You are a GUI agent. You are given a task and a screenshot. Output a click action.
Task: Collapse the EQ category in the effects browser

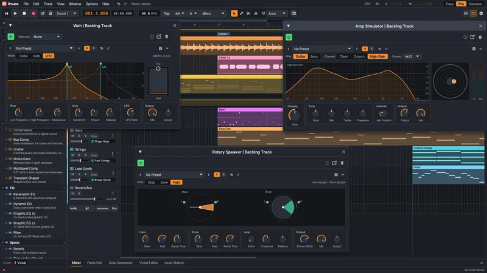(x=3, y=188)
